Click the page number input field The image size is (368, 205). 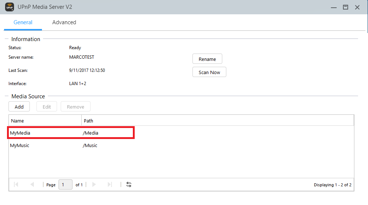[x=65, y=185]
